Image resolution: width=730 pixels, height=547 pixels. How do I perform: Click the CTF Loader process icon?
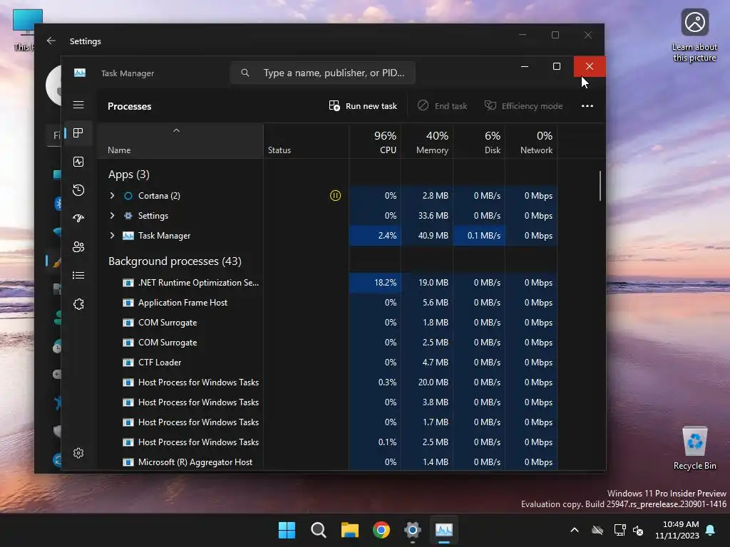click(x=128, y=363)
